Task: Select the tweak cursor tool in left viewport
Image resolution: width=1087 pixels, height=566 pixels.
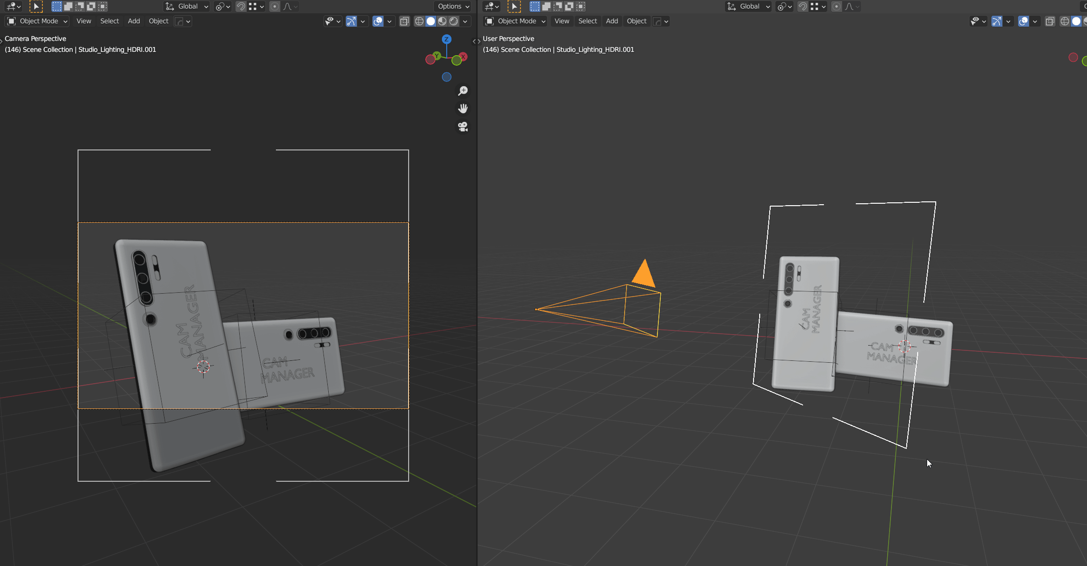Action: click(x=36, y=6)
